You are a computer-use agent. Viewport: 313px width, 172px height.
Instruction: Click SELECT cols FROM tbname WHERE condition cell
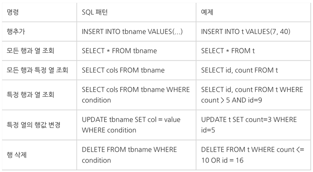pyautogui.click(x=136, y=95)
